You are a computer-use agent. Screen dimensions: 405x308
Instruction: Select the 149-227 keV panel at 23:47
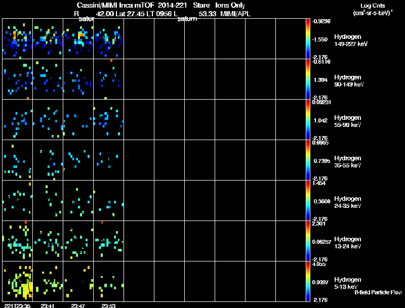[x=78, y=39]
